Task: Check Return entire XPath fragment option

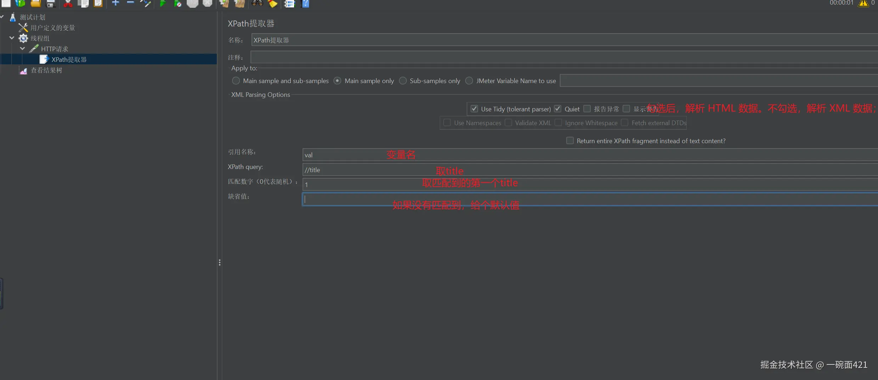Action: point(570,141)
